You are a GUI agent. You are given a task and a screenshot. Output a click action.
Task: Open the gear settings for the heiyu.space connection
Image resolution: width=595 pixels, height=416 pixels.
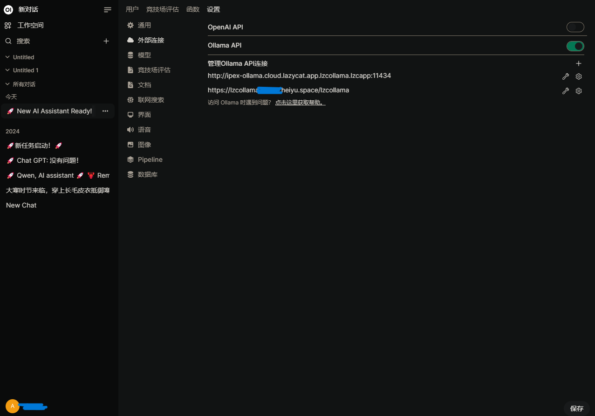coord(579,91)
